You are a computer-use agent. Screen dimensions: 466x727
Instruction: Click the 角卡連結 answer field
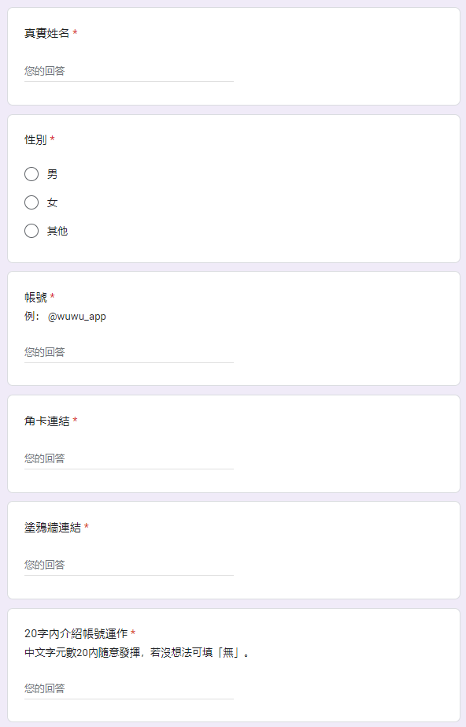(129, 459)
